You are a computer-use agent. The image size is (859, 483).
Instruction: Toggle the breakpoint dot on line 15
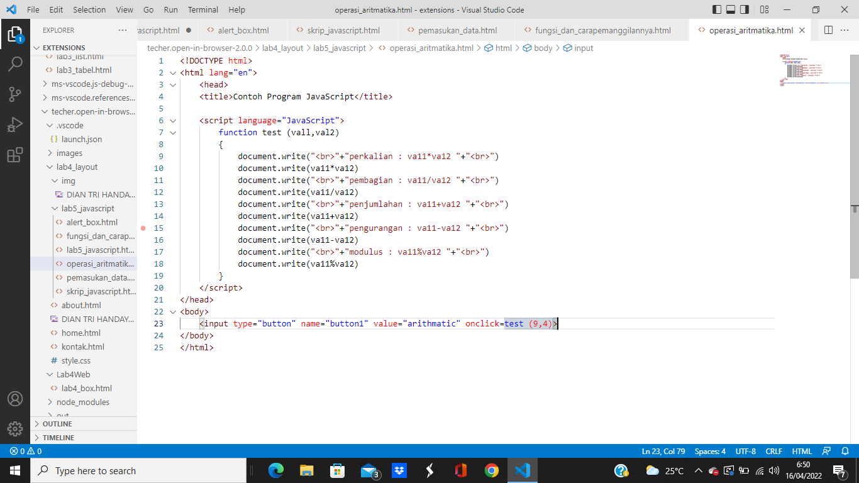coord(144,228)
